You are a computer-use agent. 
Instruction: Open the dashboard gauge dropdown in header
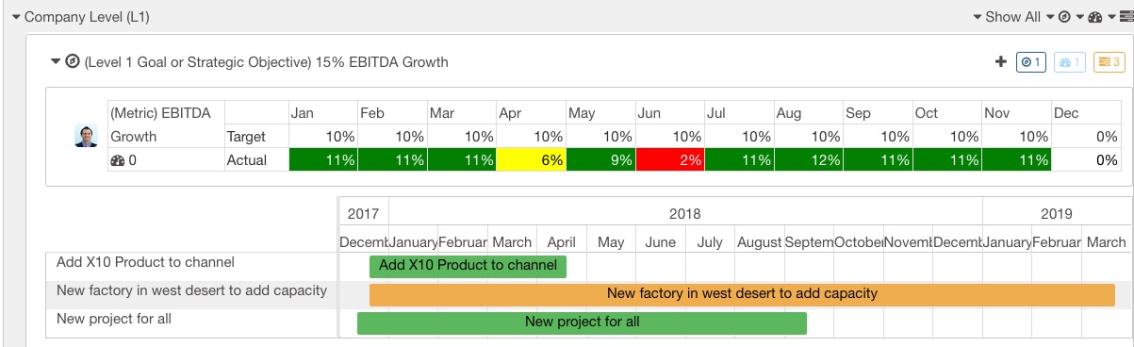point(1100,17)
